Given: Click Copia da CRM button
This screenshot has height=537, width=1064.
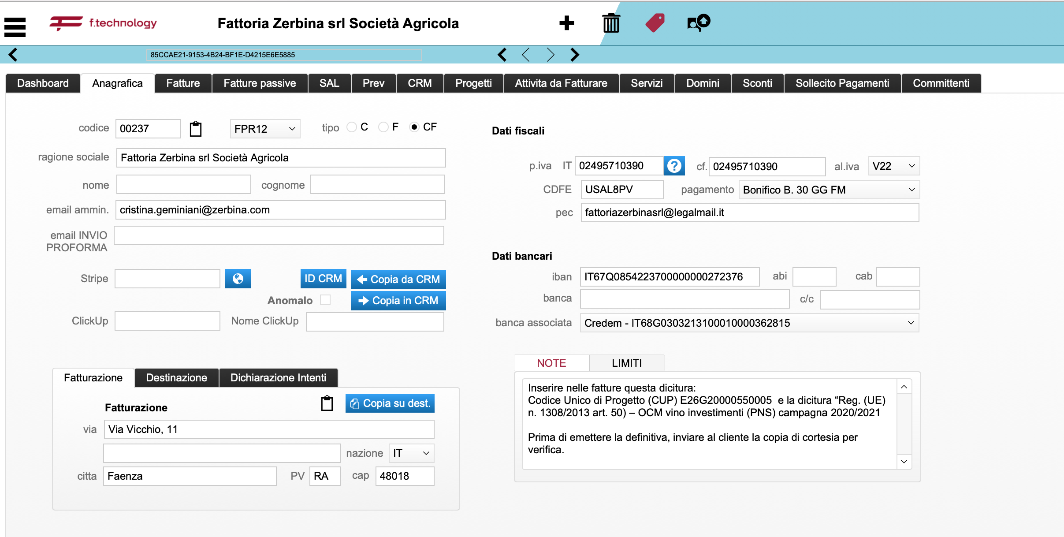Looking at the screenshot, I should tap(398, 280).
